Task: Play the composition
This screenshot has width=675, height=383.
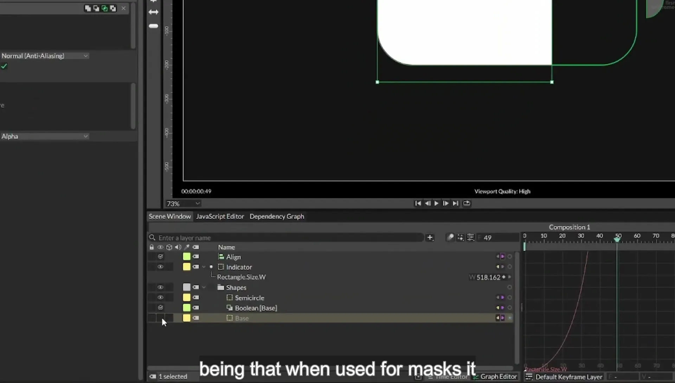Action: pos(436,203)
